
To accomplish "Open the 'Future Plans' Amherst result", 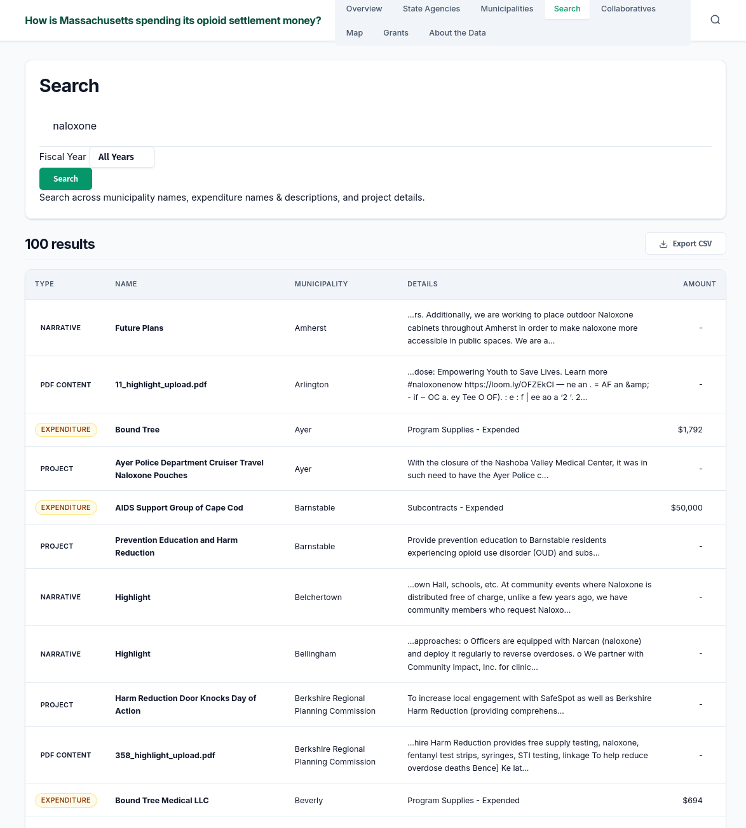I will click(139, 328).
